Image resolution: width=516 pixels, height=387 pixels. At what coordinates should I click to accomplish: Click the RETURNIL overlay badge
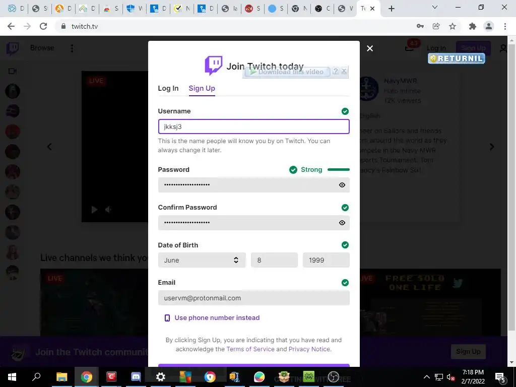(456, 58)
